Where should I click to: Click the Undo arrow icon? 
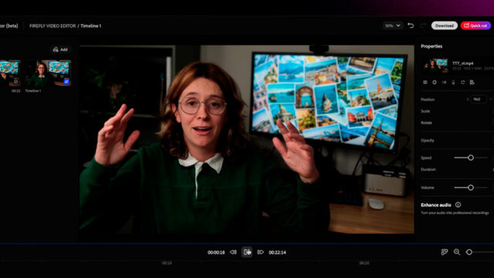(411, 25)
